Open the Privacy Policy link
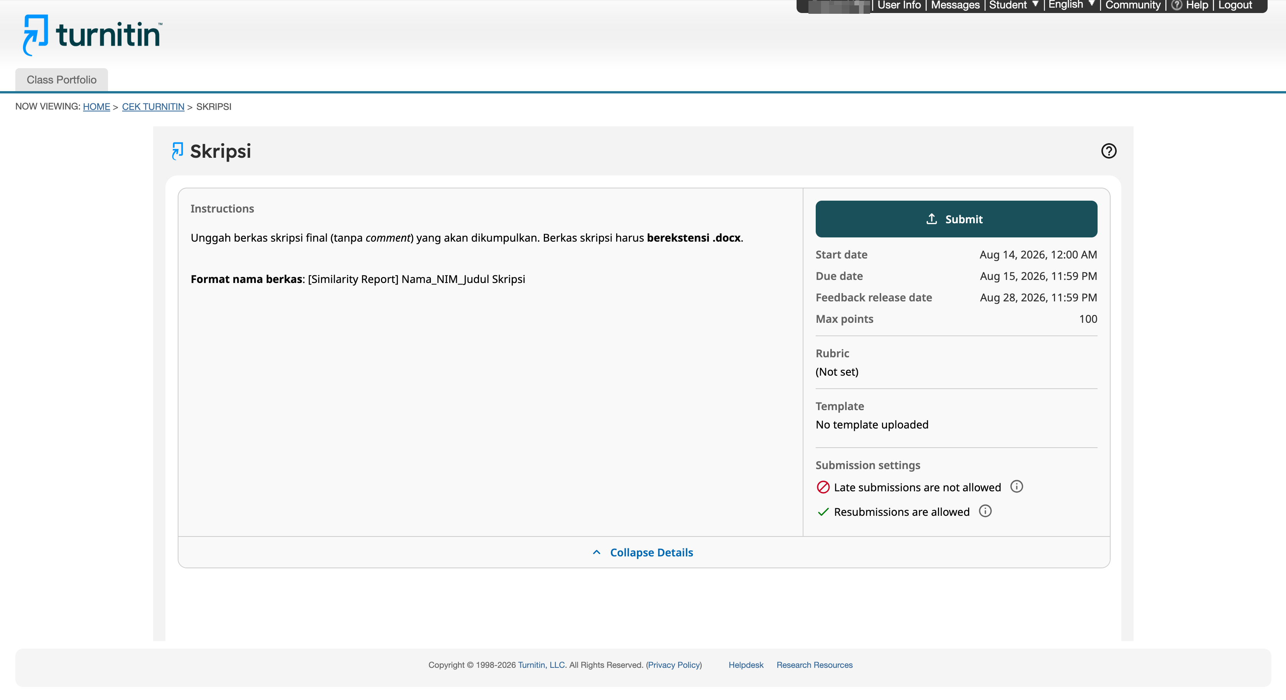The height and width of the screenshot is (700, 1286). click(674, 665)
